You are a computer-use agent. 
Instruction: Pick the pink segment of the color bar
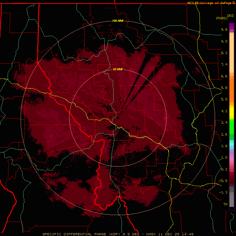pyautogui.click(x=232, y=159)
